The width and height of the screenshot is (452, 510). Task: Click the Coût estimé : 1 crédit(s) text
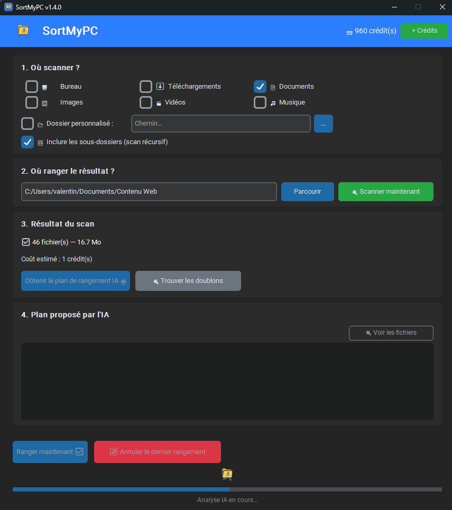(x=57, y=259)
